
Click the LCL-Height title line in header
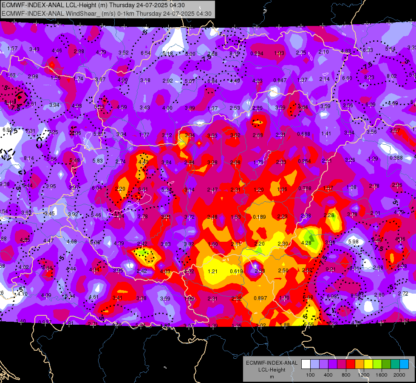tap(93, 5)
